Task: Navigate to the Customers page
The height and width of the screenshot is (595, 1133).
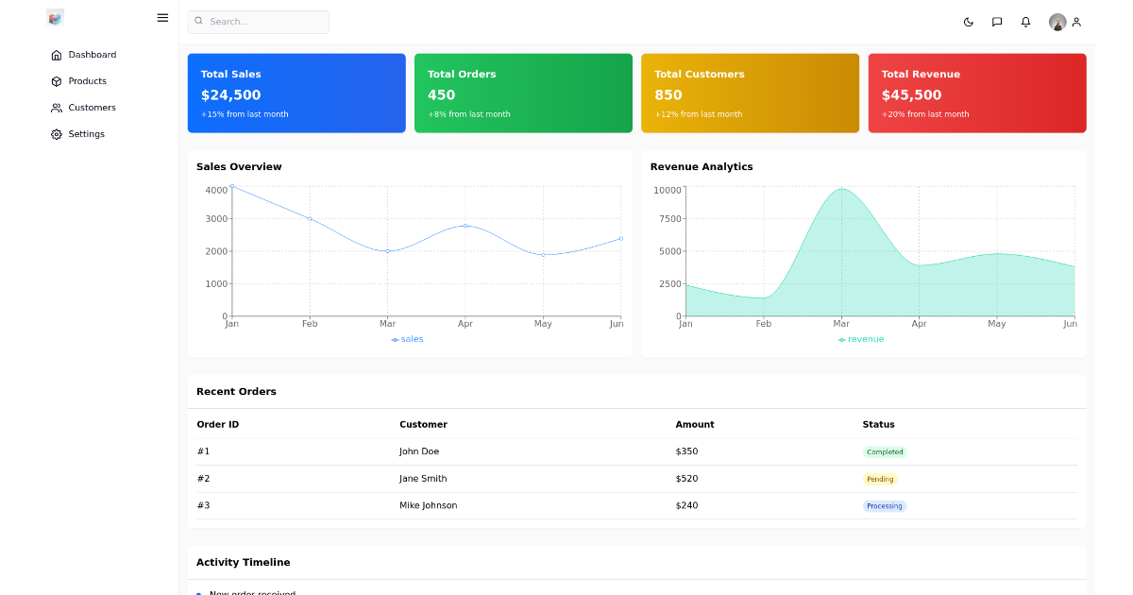Action: pos(92,107)
